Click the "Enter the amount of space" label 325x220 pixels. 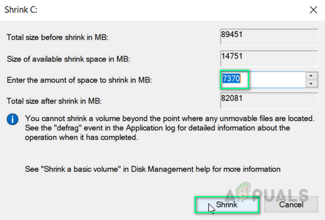(x=79, y=80)
